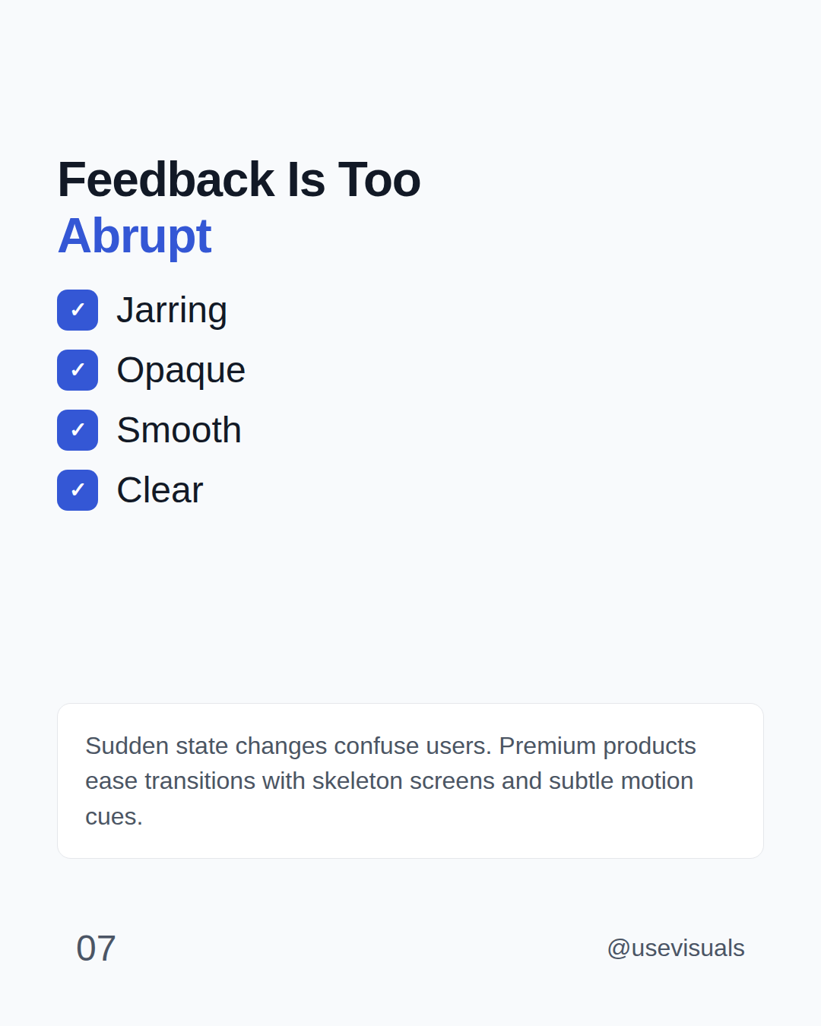The height and width of the screenshot is (1026, 821).
Task: Select the word Too in heading
Action: click(379, 180)
